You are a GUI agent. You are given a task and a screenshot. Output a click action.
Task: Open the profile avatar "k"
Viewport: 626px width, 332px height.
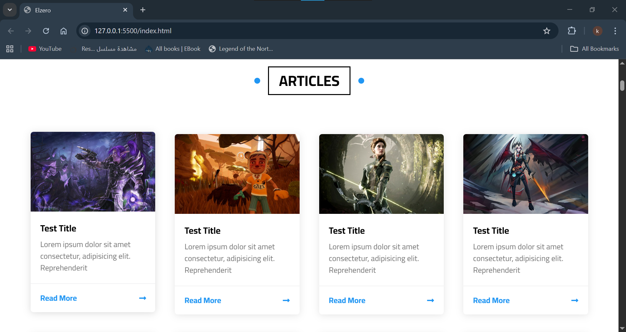(597, 31)
